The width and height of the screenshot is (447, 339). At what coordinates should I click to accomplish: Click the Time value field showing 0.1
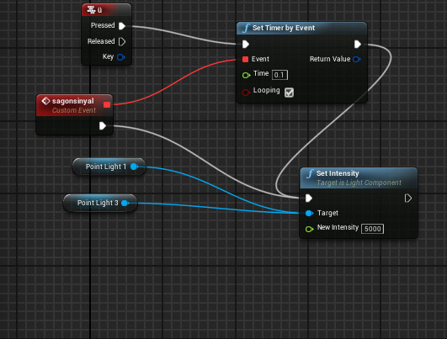coord(279,75)
